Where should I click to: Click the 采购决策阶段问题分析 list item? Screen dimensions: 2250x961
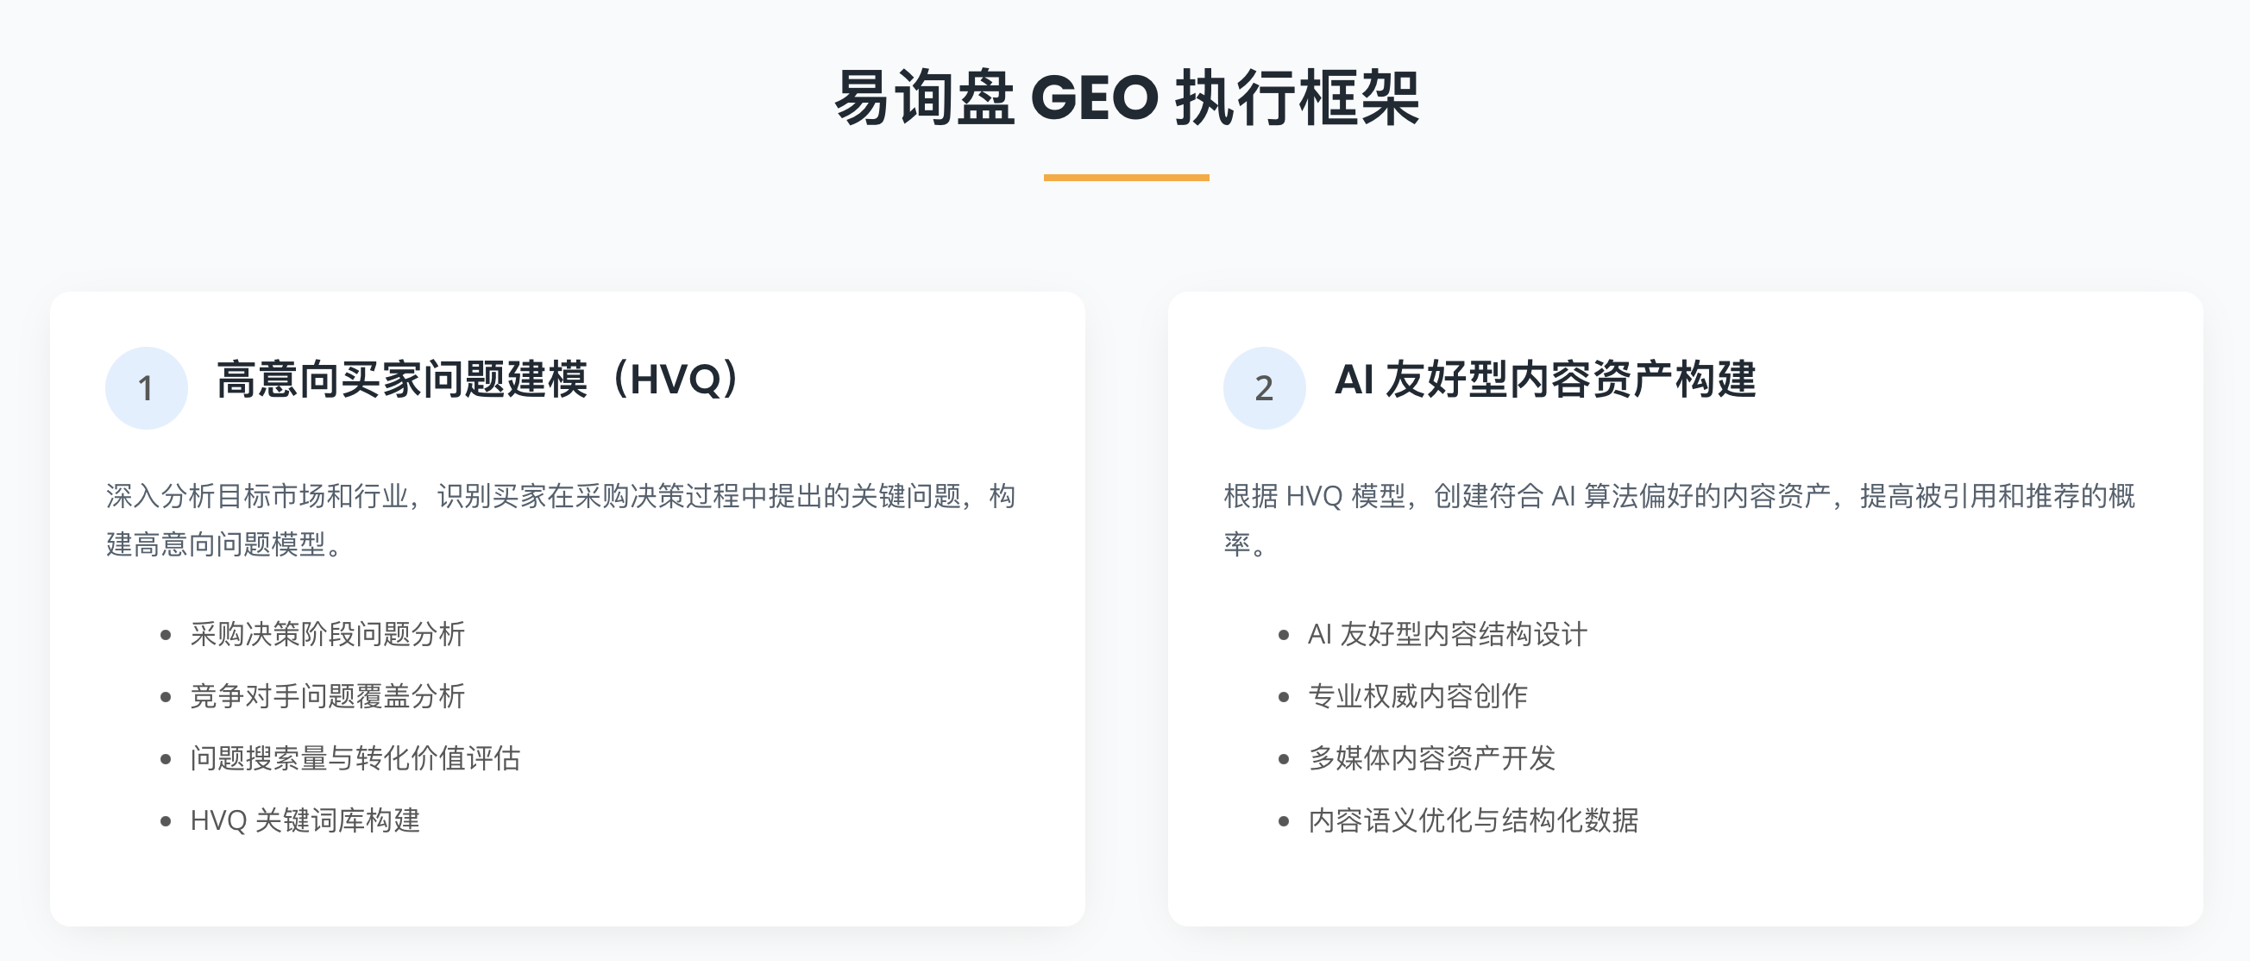point(328,634)
